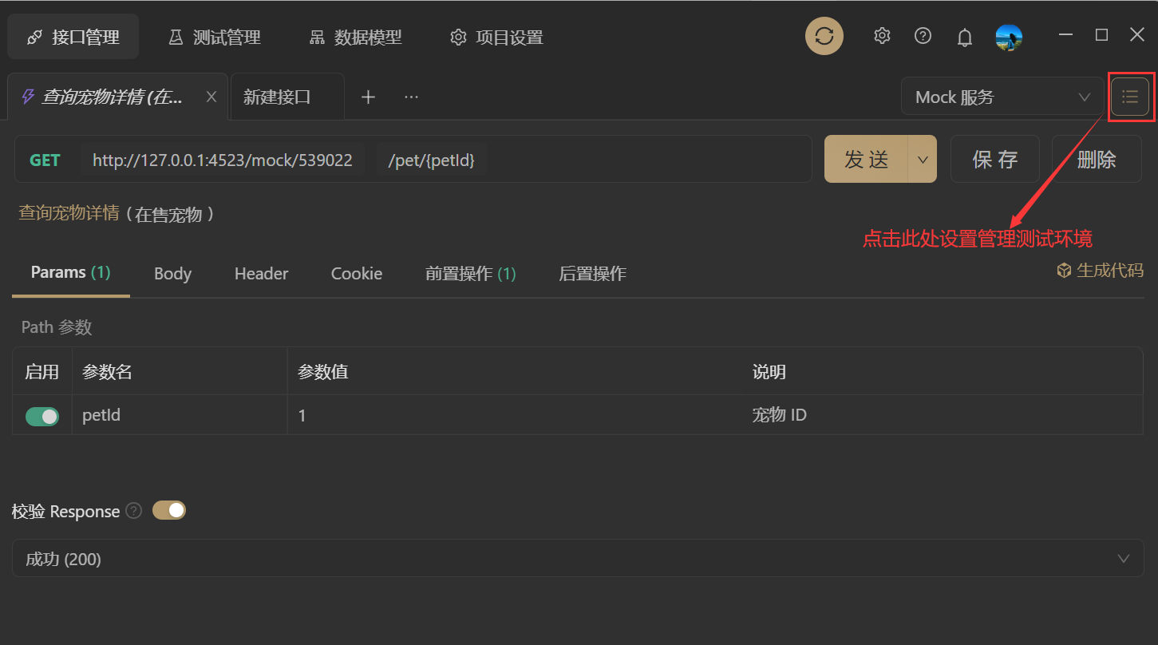
Task: Click the 保存 save button
Action: [x=994, y=159]
